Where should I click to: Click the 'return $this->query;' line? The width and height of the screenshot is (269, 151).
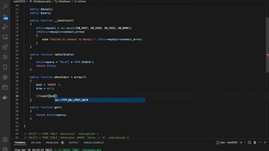pos(51,115)
